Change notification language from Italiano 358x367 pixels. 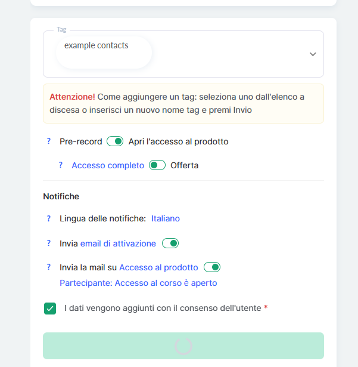[x=166, y=218]
